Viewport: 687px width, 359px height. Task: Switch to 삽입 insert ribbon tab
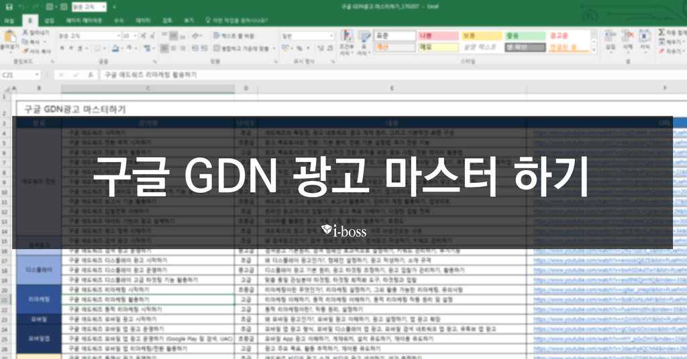(x=49, y=21)
